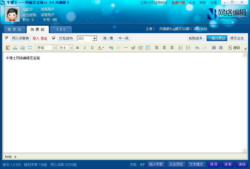
Task: Open the 字体 font dropdown
Action: (x=46, y=48)
